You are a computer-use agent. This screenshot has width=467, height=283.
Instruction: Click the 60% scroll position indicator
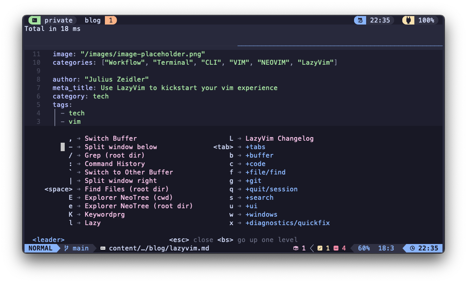tap(364, 248)
